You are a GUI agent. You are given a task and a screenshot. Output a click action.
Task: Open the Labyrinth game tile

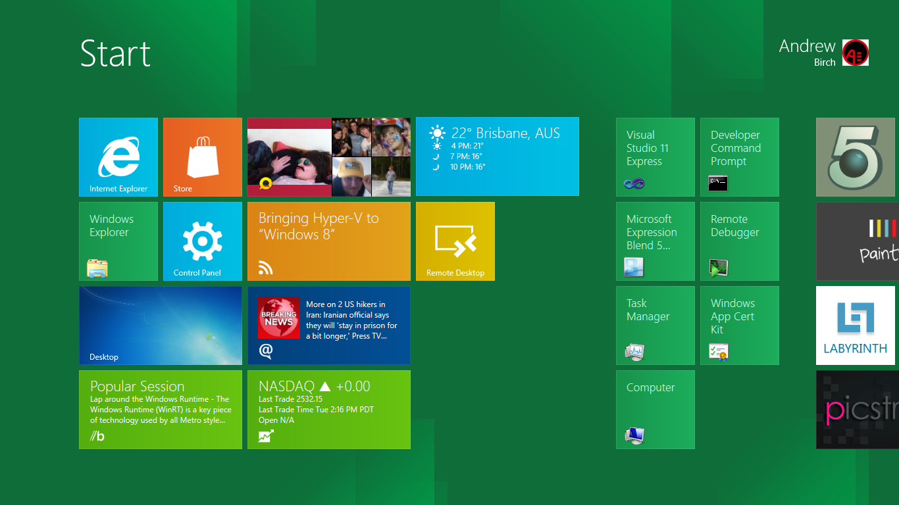pos(856,325)
